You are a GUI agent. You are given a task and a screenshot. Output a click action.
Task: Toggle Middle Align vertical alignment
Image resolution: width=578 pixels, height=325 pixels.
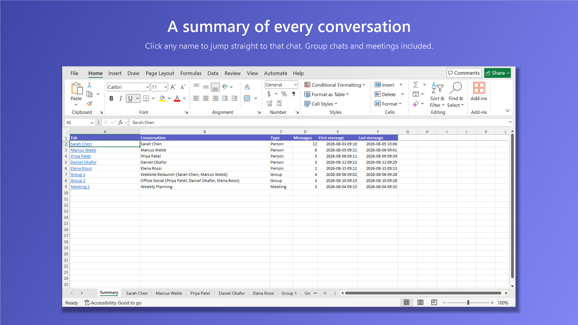click(x=206, y=87)
